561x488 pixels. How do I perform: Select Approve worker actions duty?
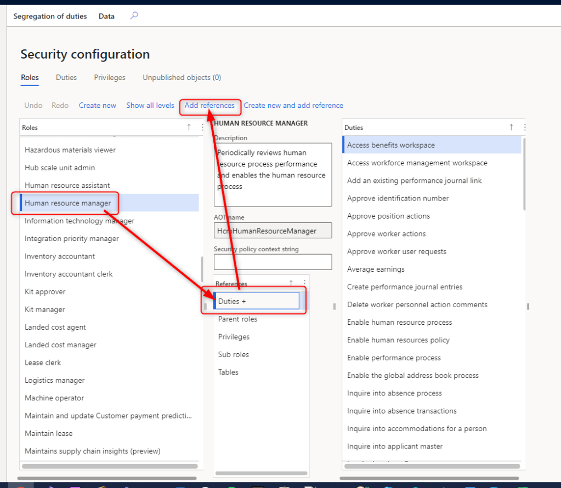[386, 234]
